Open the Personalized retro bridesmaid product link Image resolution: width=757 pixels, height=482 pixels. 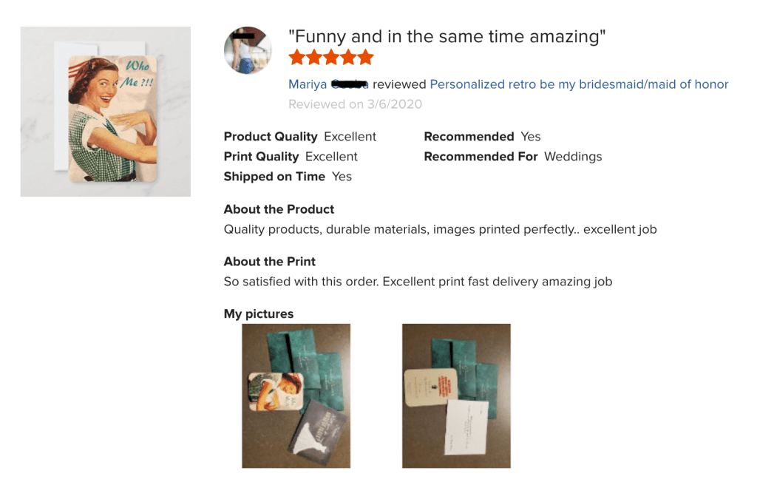pos(579,84)
